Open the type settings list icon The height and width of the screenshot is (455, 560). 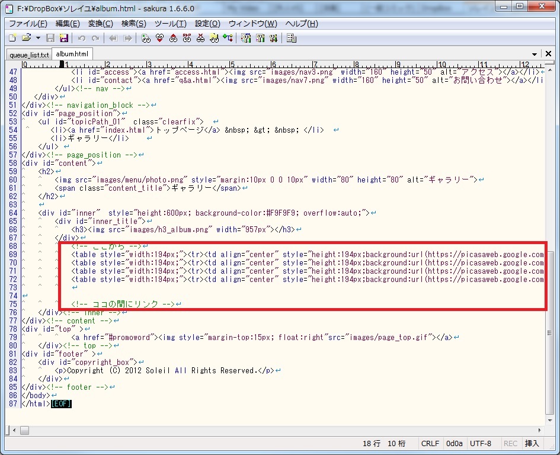tap(246, 38)
